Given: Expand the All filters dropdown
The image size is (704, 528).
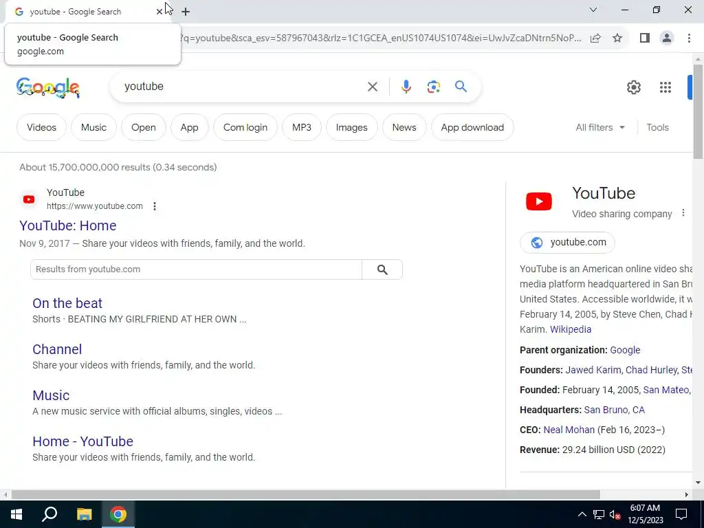Looking at the screenshot, I should 600,127.
